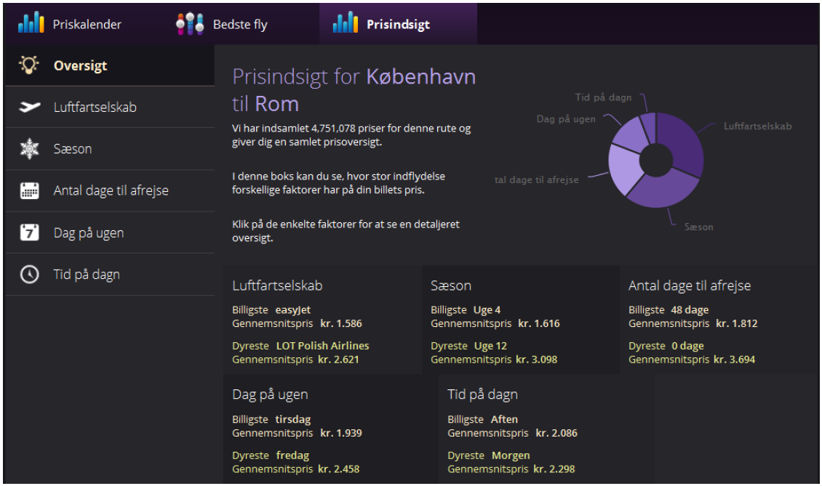Open the Tid på dagn card heading
This screenshot has height=486, width=822.
tap(482, 394)
